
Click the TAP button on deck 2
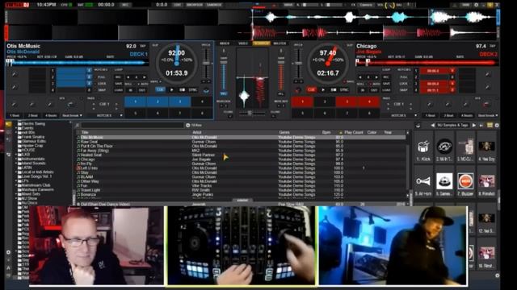(492, 47)
